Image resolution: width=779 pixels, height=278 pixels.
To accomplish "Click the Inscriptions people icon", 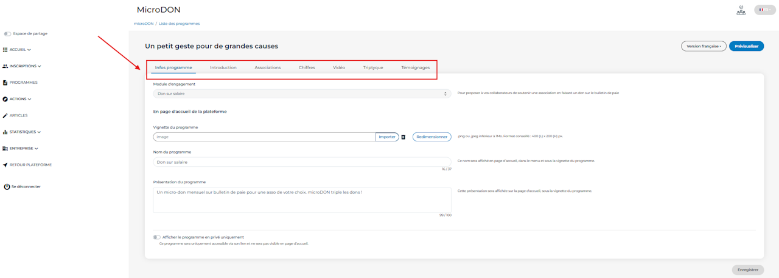I will coord(5,66).
